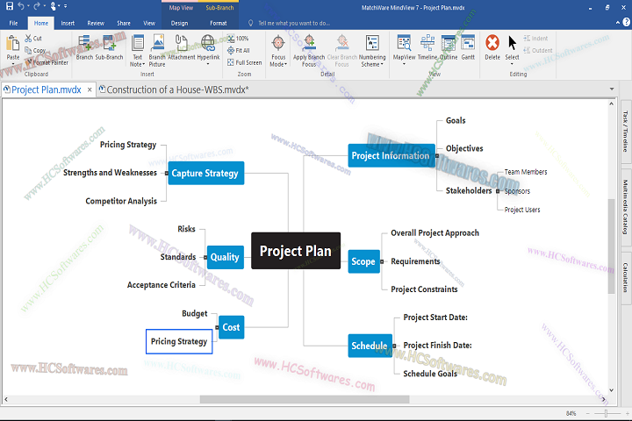The image size is (632, 421).
Task: Add an Attachment to the branch
Action: (182, 47)
